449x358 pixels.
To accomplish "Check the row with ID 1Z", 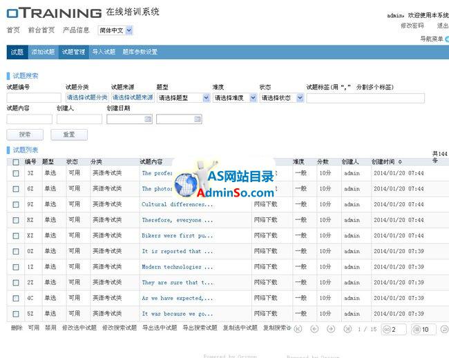I will (x=16, y=267).
